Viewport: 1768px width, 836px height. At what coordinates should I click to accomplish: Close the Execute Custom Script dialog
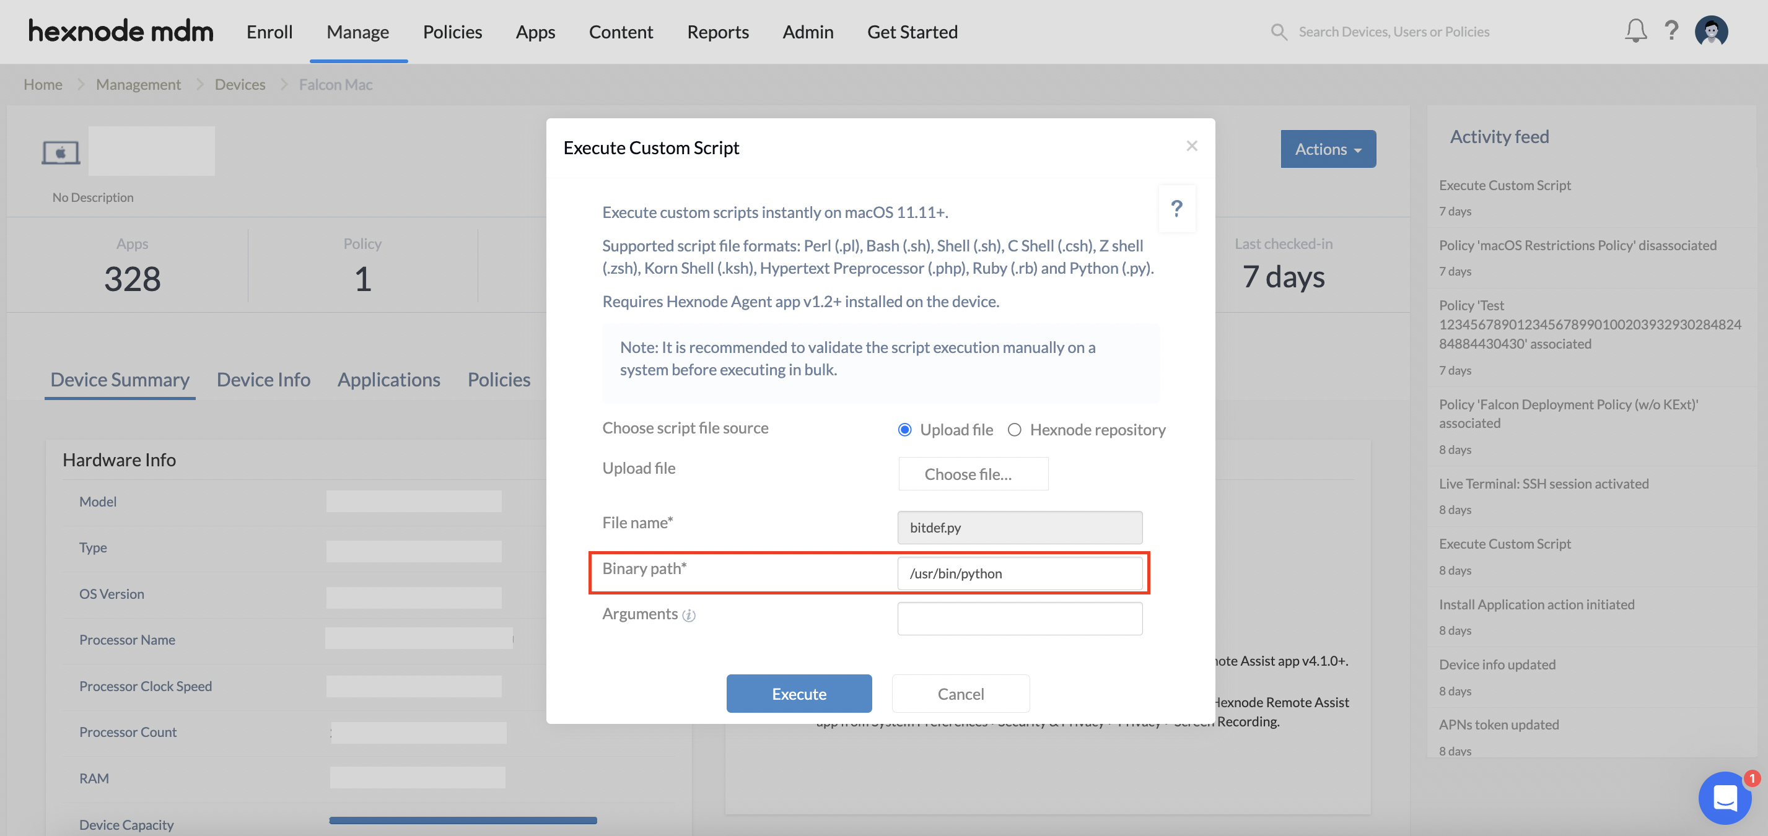click(1191, 146)
